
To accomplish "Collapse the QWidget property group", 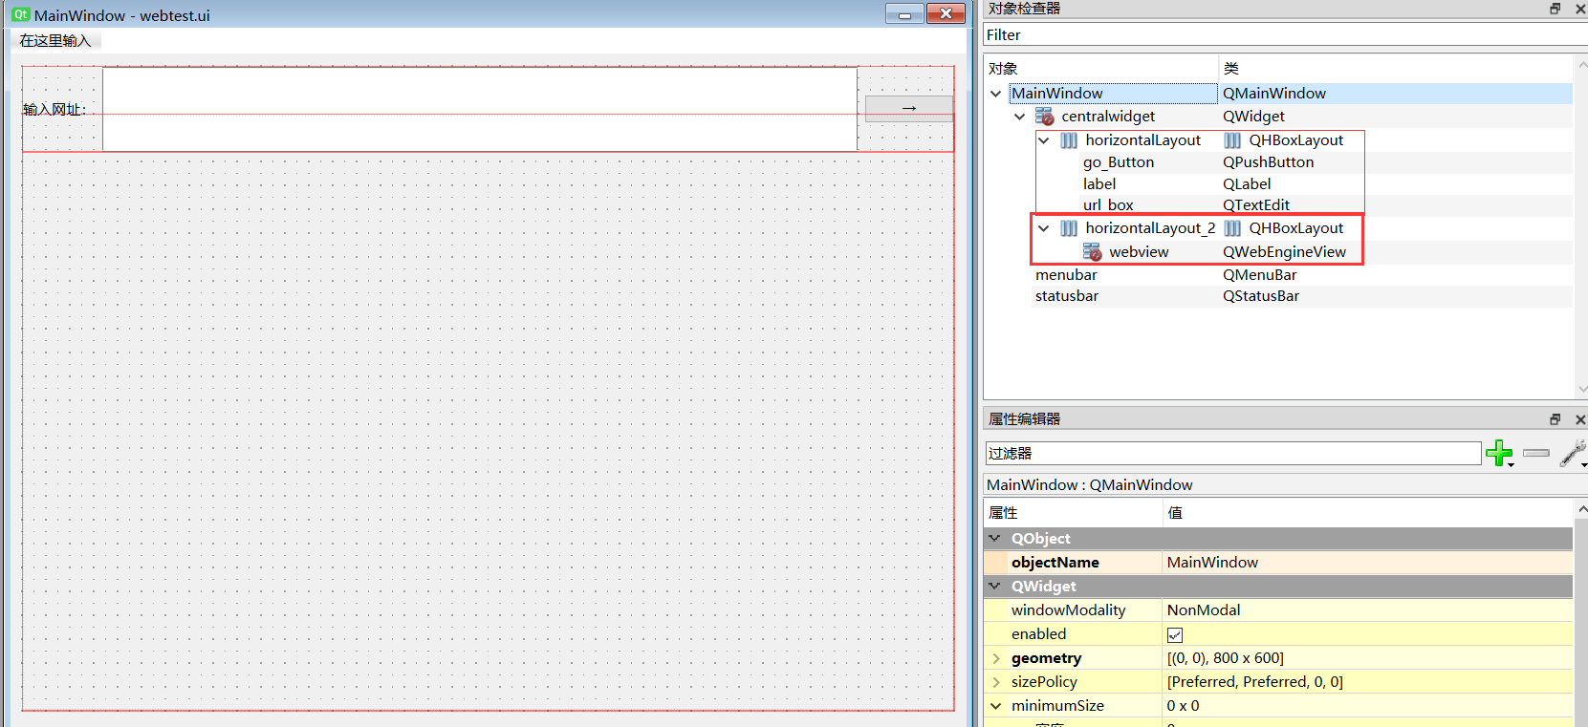I will pos(995,587).
